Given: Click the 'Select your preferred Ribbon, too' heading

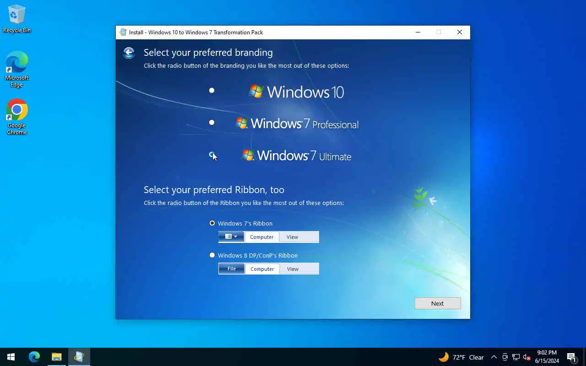Looking at the screenshot, I should (214, 189).
